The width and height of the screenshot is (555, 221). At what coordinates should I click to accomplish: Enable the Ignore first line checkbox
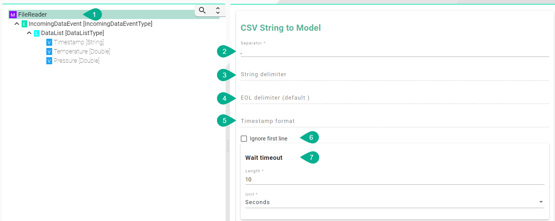(x=244, y=139)
